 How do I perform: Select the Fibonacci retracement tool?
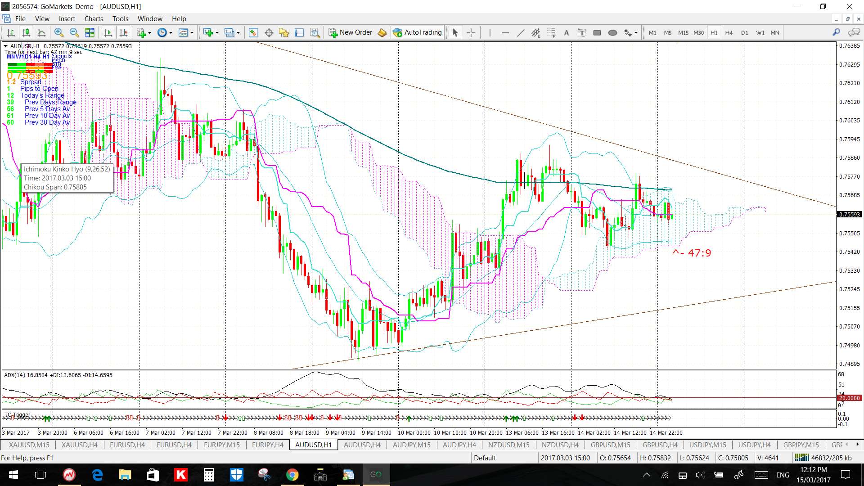(x=551, y=32)
